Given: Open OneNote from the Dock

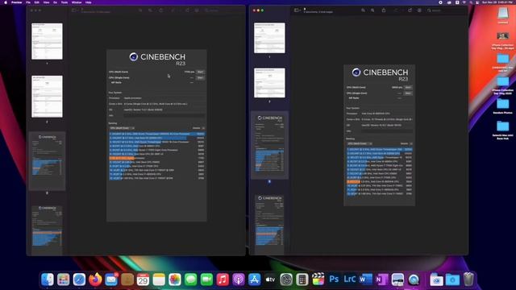Looking at the screenshot, I should click(x=381, y=280).
